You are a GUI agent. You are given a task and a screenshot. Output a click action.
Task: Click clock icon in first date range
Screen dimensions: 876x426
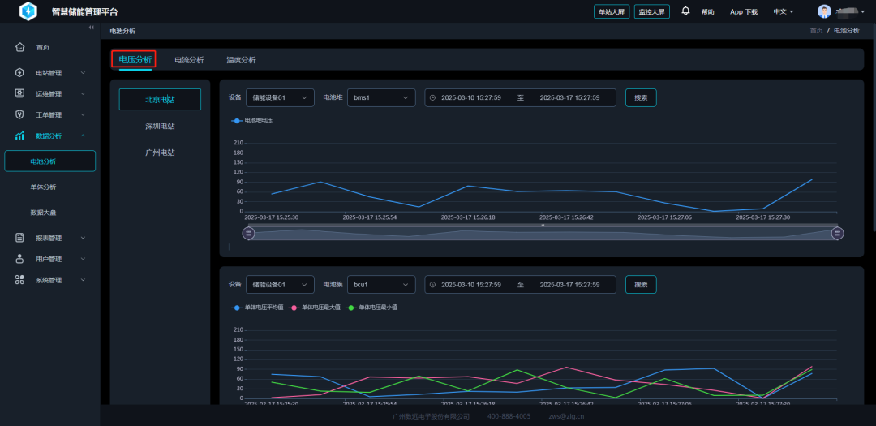tap(432, 98)
